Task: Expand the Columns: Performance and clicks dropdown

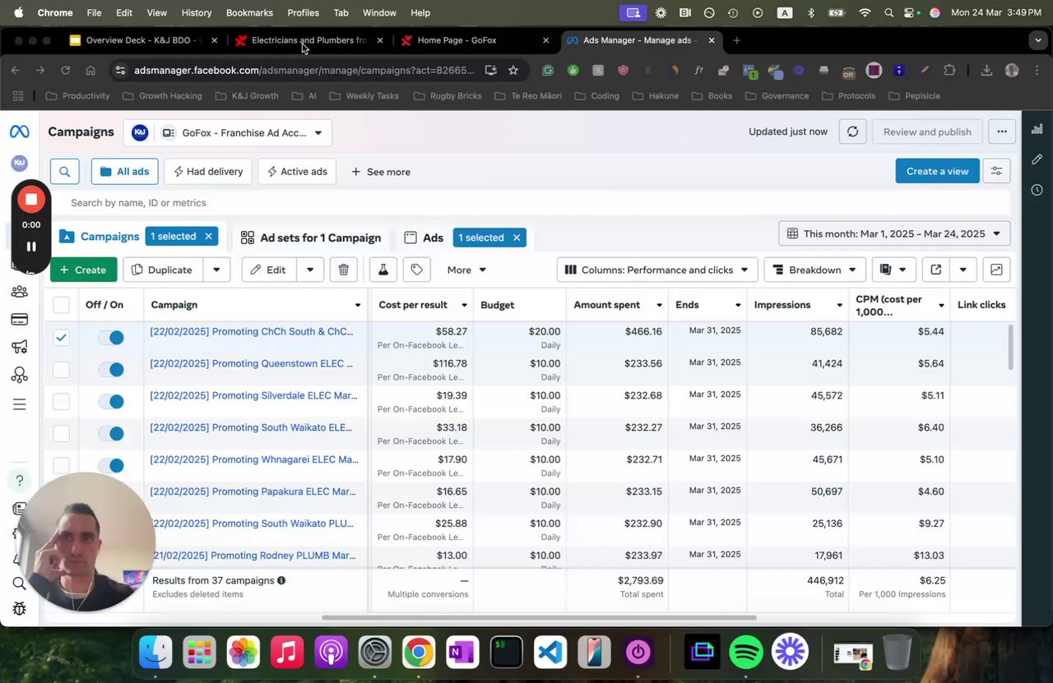Action: pyautogui.click(x=656, y=270)
